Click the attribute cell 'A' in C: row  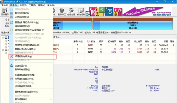pyautogui.click(x=173, y=45)
